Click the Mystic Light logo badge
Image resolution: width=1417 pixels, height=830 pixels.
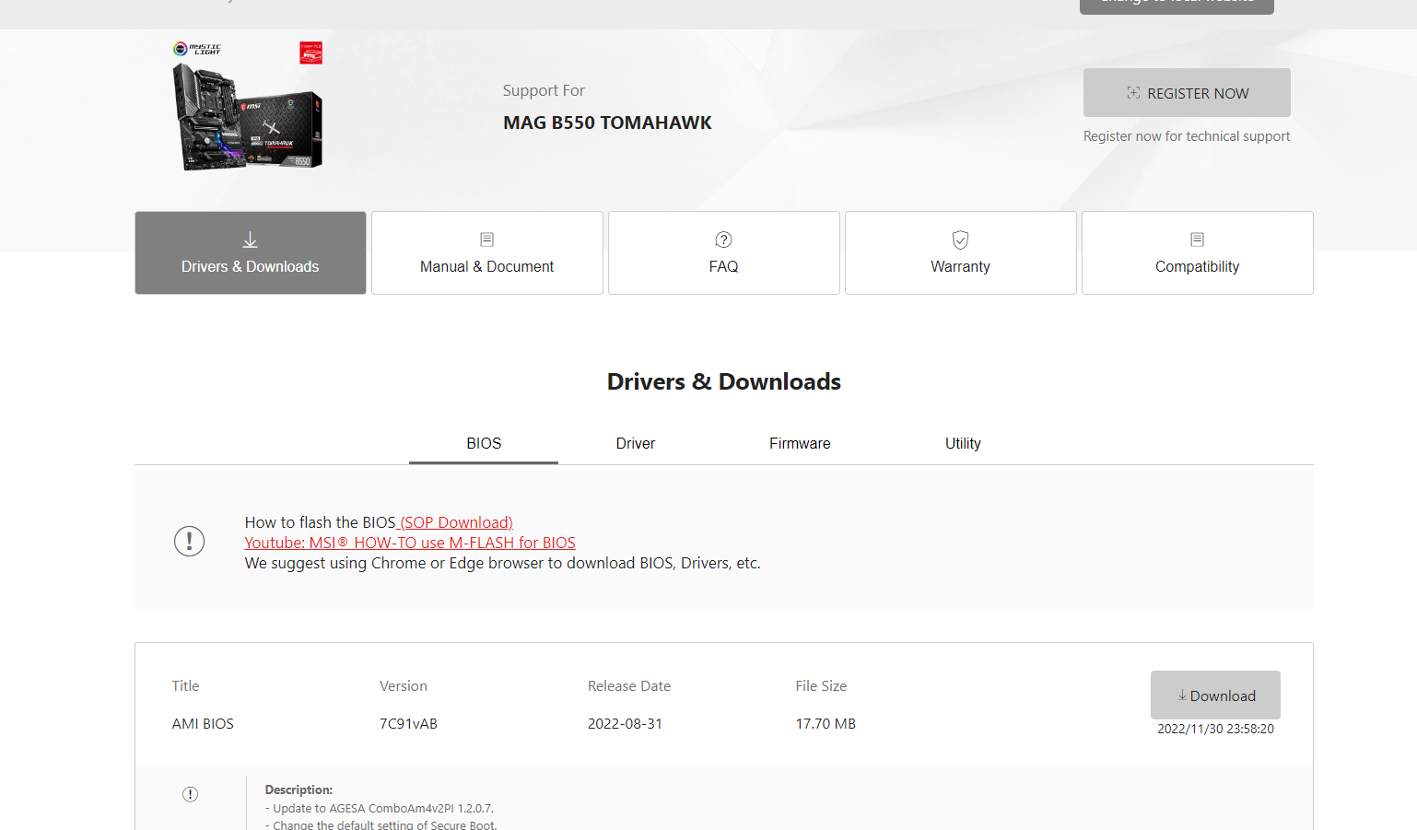pyautogui.click(x=197, y=49)
